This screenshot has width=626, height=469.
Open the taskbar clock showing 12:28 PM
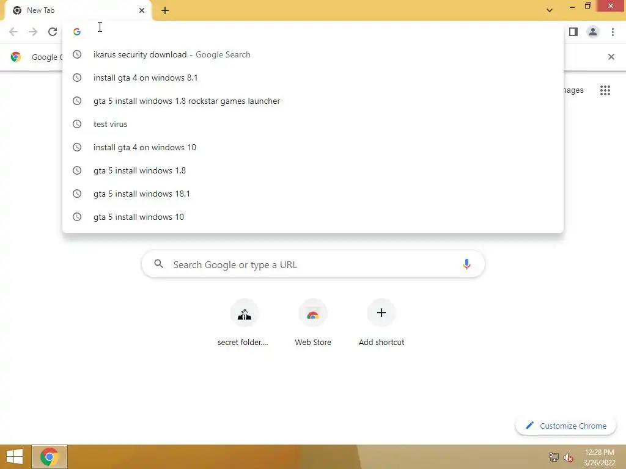599,457
